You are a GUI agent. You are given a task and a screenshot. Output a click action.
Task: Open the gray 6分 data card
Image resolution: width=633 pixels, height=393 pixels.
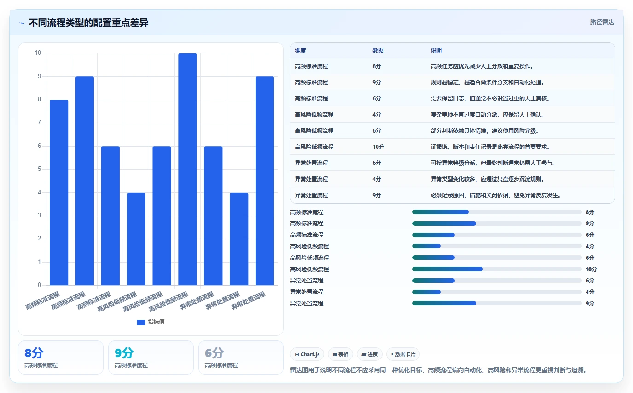[241, 358]
